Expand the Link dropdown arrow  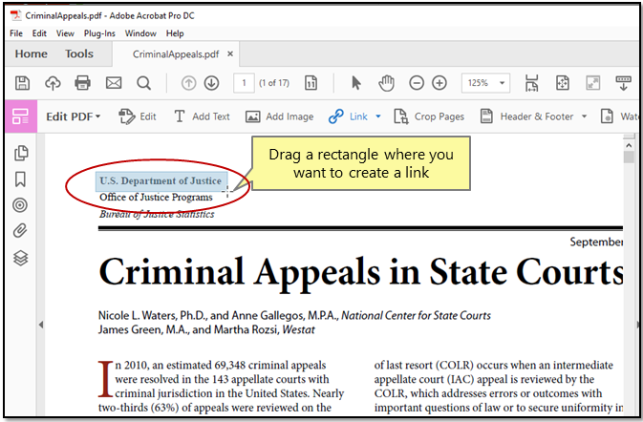point(378,116)
